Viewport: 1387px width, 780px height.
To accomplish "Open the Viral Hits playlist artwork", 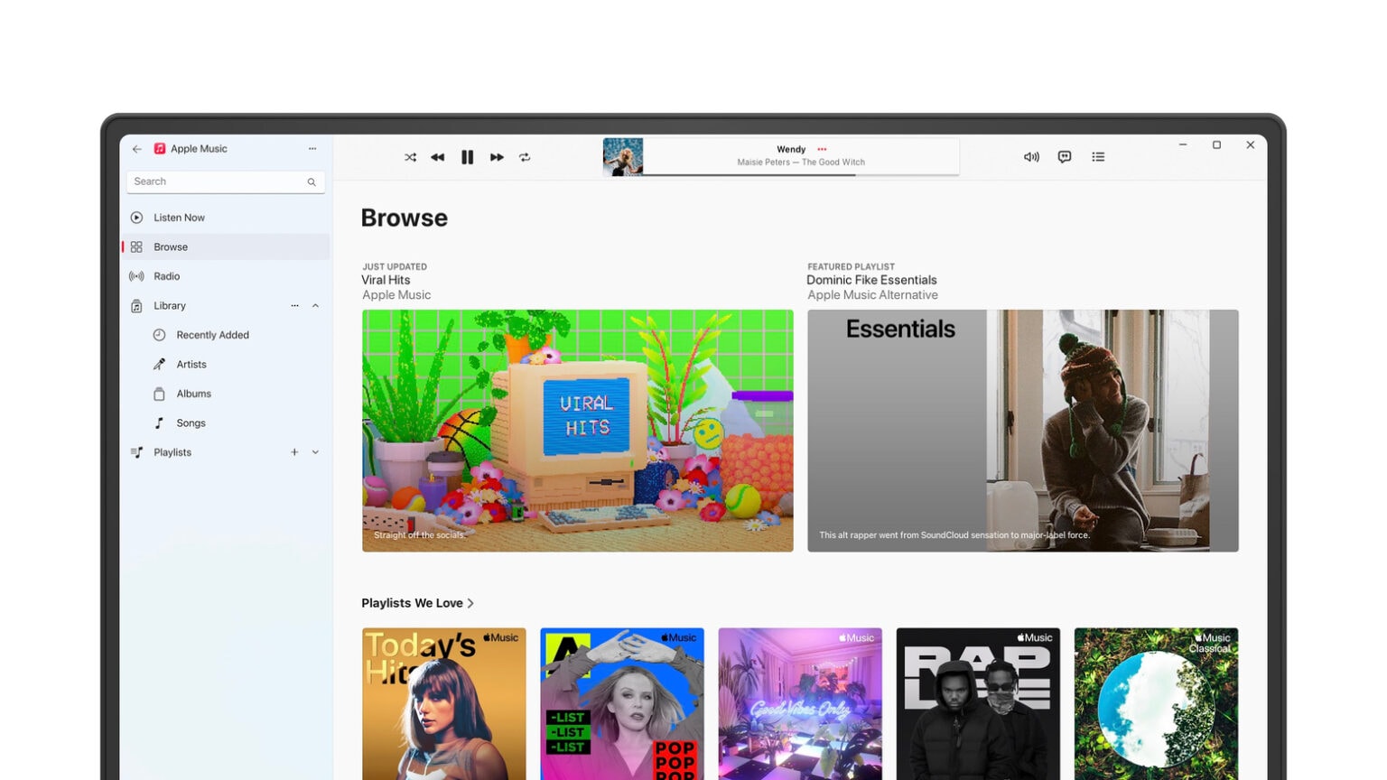I will click(x=577, y=431).
